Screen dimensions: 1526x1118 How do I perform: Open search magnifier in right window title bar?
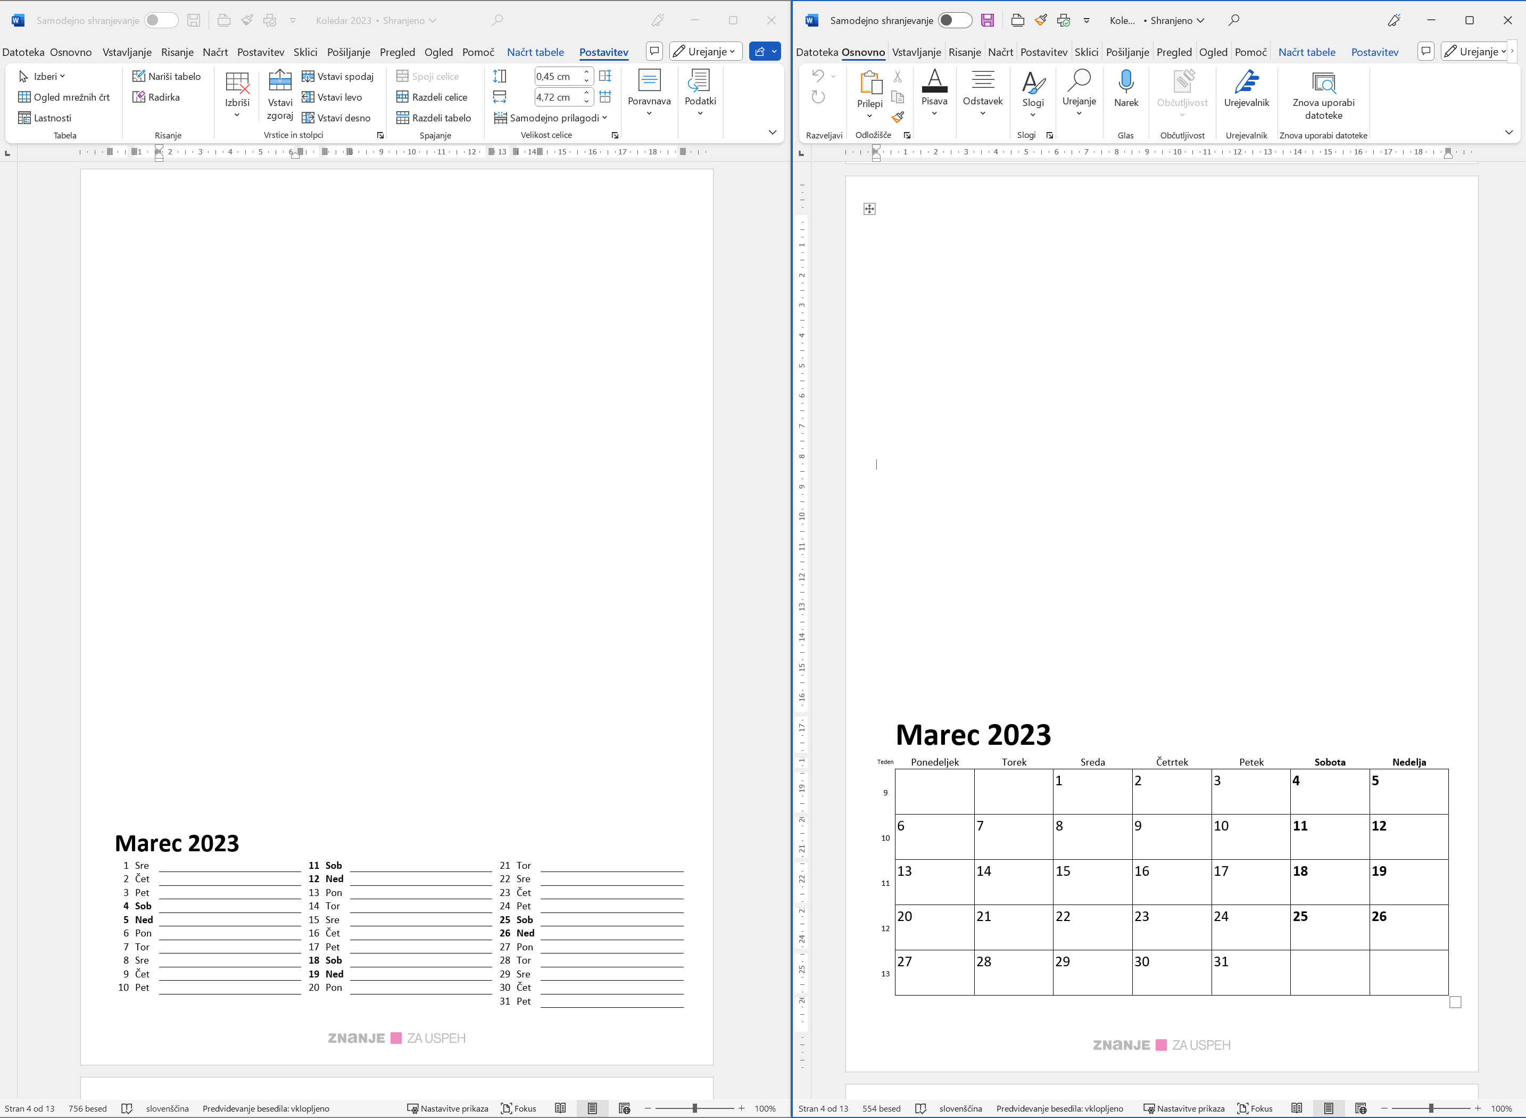(x=1234, y=20)
